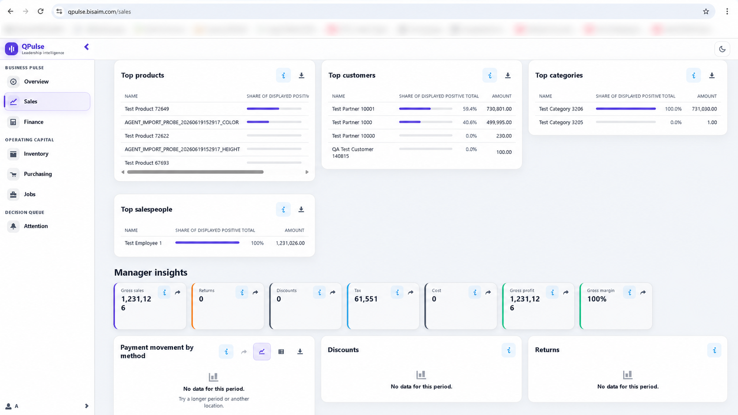Viewport: 738px width, 415px height.
Task: Open info for Top customers card
Action: (489, 75)
